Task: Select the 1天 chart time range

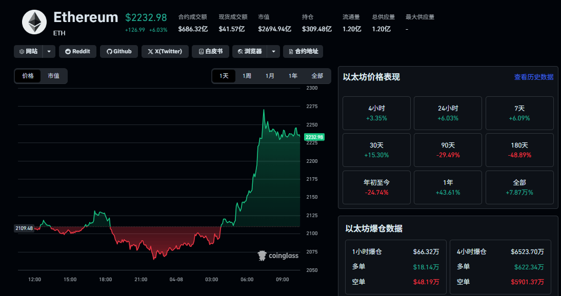Action: 224,76
